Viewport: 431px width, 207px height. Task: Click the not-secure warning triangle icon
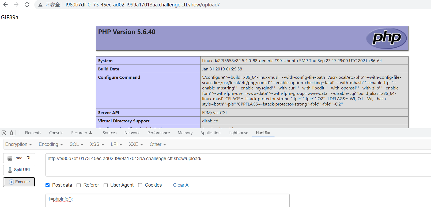click(x=40, y=5)
